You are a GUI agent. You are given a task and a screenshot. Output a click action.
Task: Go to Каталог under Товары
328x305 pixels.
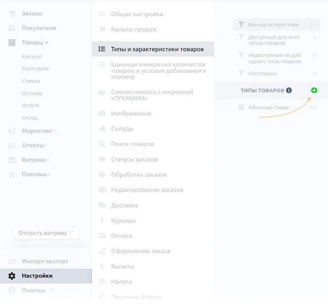tap(32, 57)
